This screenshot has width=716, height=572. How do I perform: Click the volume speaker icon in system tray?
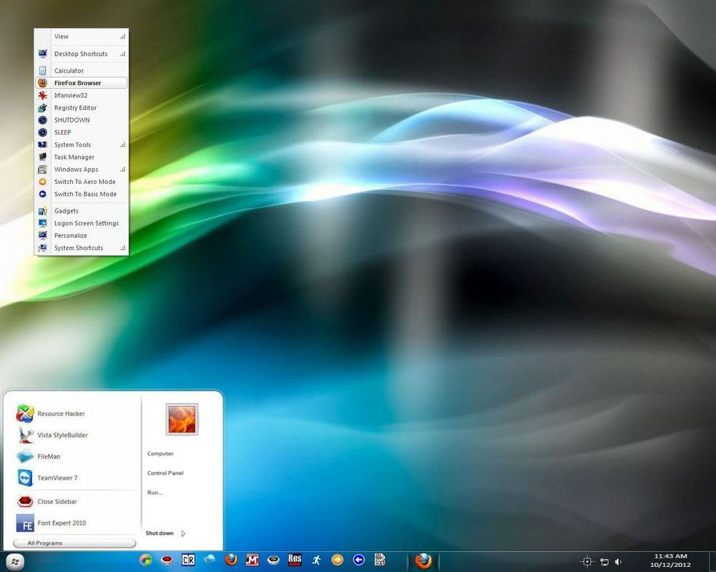pyautogui.click(x=618, y=562)
